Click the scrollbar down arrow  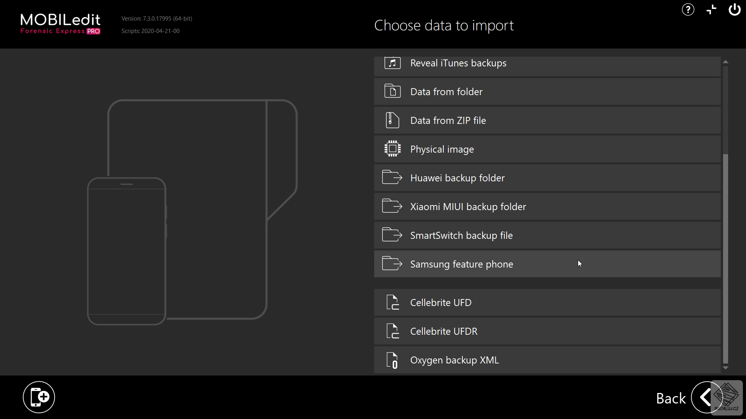[x=726, y=368]
